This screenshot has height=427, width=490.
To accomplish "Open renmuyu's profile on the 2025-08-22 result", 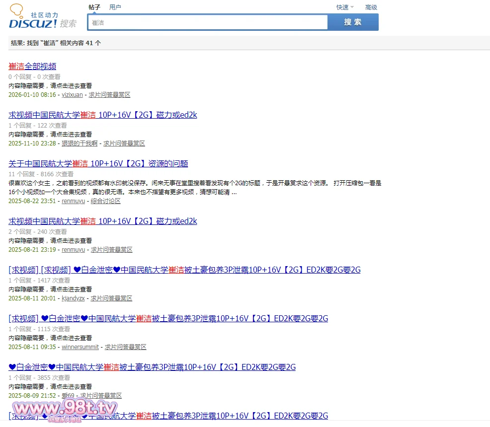I will tap(73, 201).
